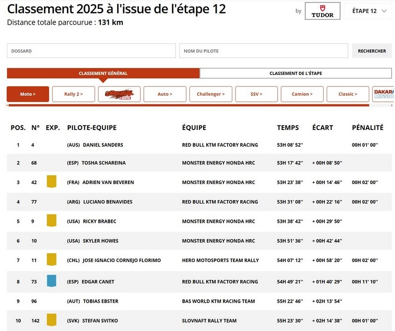Click right arrow of category scrollbar

click(392, 105)
